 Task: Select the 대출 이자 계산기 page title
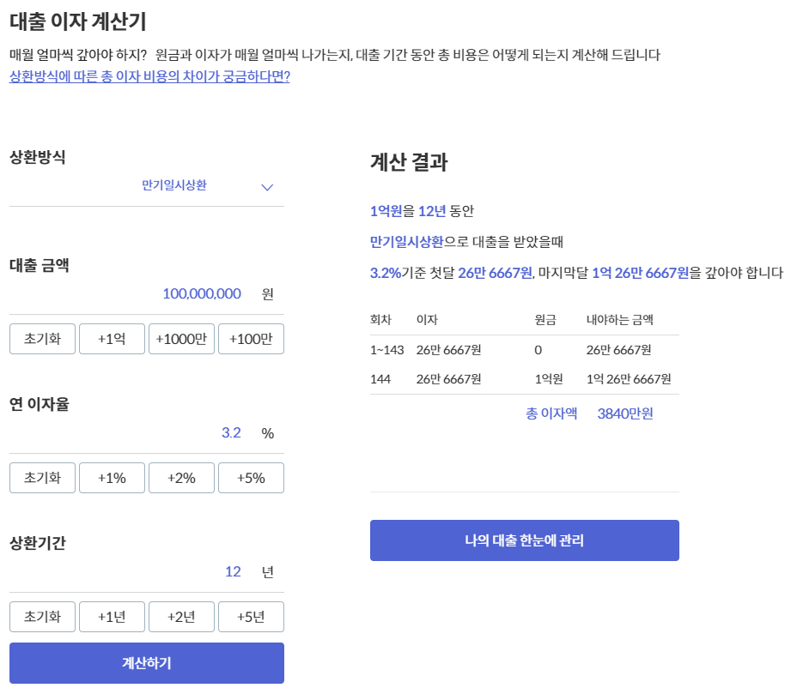78,21
